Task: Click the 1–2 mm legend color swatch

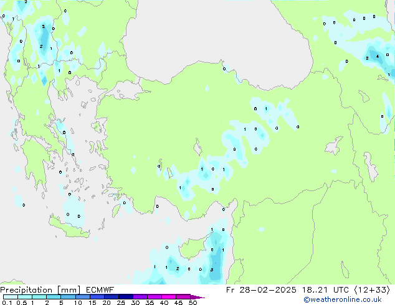Action: pyautogui.click(x=39, y=297)
